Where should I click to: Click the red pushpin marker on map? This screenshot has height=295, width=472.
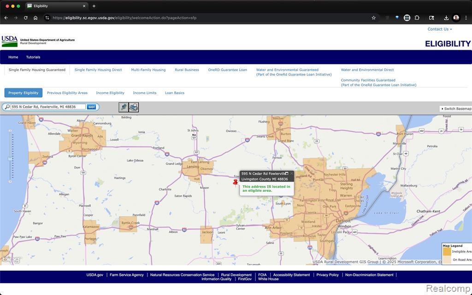[236, 182]
